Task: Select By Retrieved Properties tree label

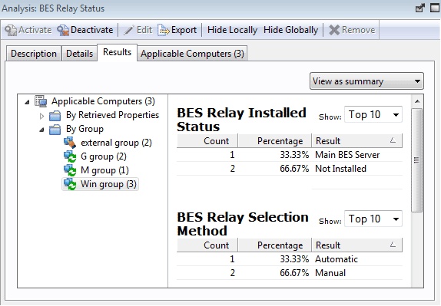Action: tap(112, 115)
